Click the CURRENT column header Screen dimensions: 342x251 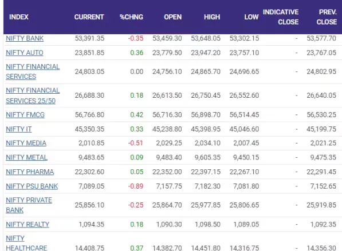pos(89,17)
